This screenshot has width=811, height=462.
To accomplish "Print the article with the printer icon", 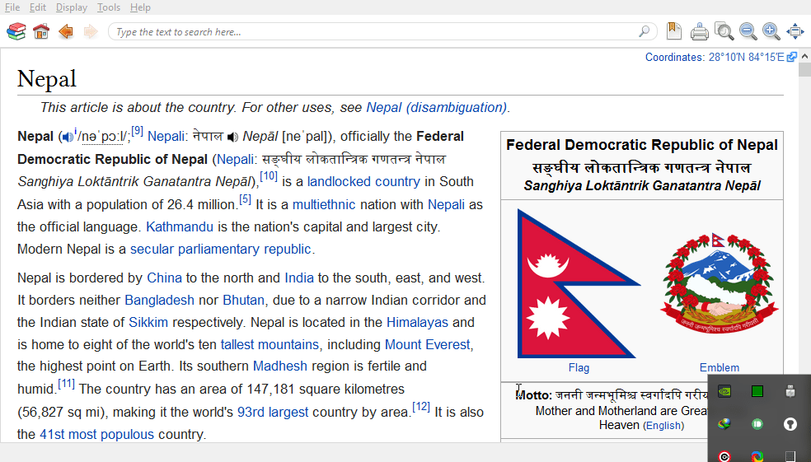I will point(699,31).
